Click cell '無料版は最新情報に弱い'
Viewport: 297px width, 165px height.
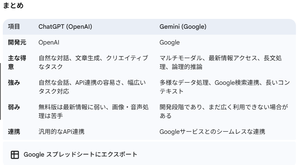pos(94,111)
